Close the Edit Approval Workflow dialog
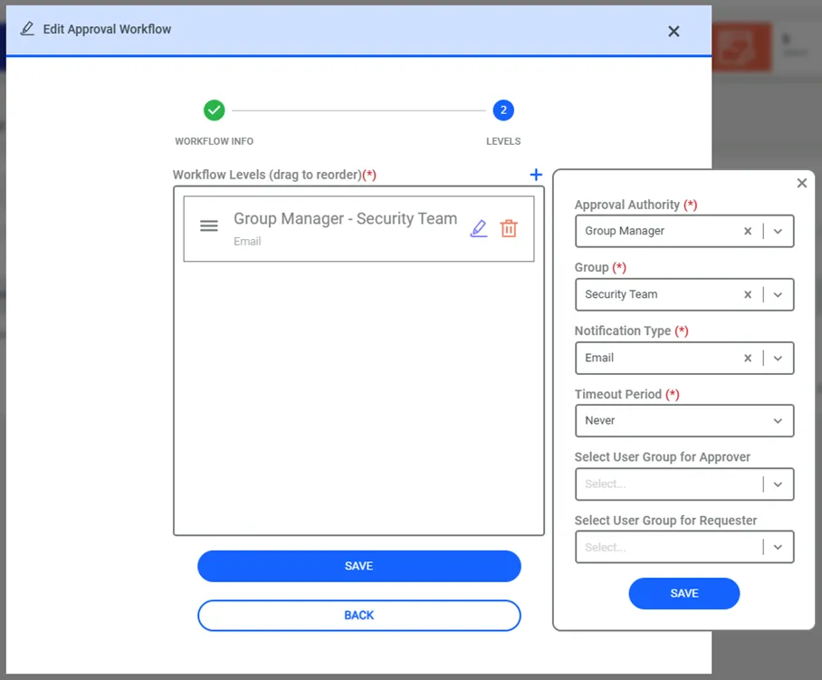The image size is (822, 680). point(674,32)
